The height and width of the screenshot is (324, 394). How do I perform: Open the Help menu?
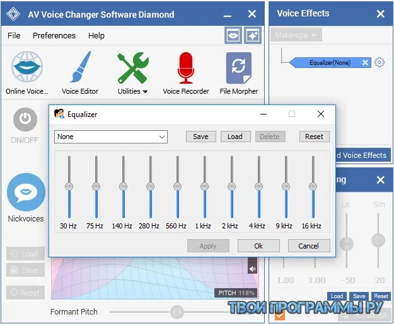click(96, 36)
